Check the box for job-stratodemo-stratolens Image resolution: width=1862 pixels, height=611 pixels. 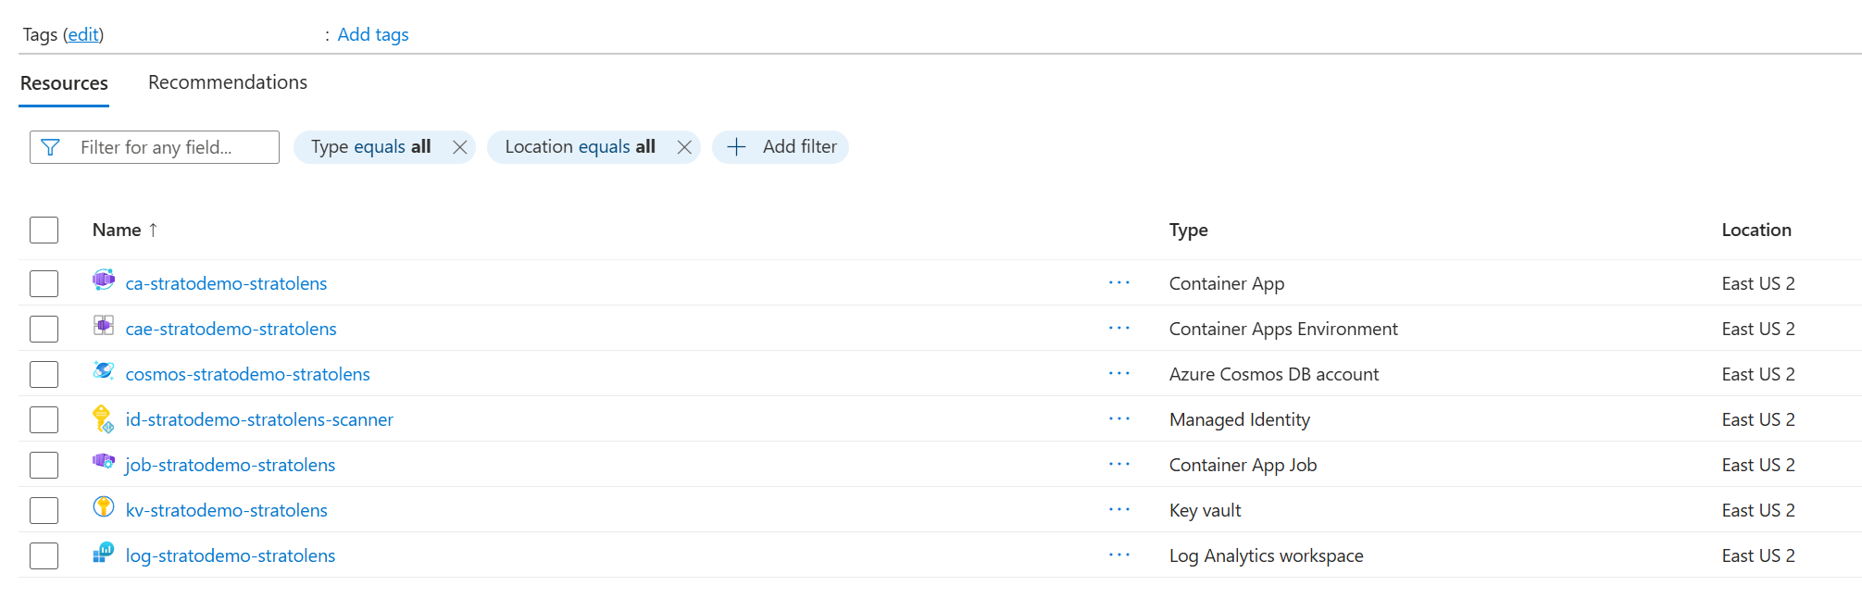[44, 465]
